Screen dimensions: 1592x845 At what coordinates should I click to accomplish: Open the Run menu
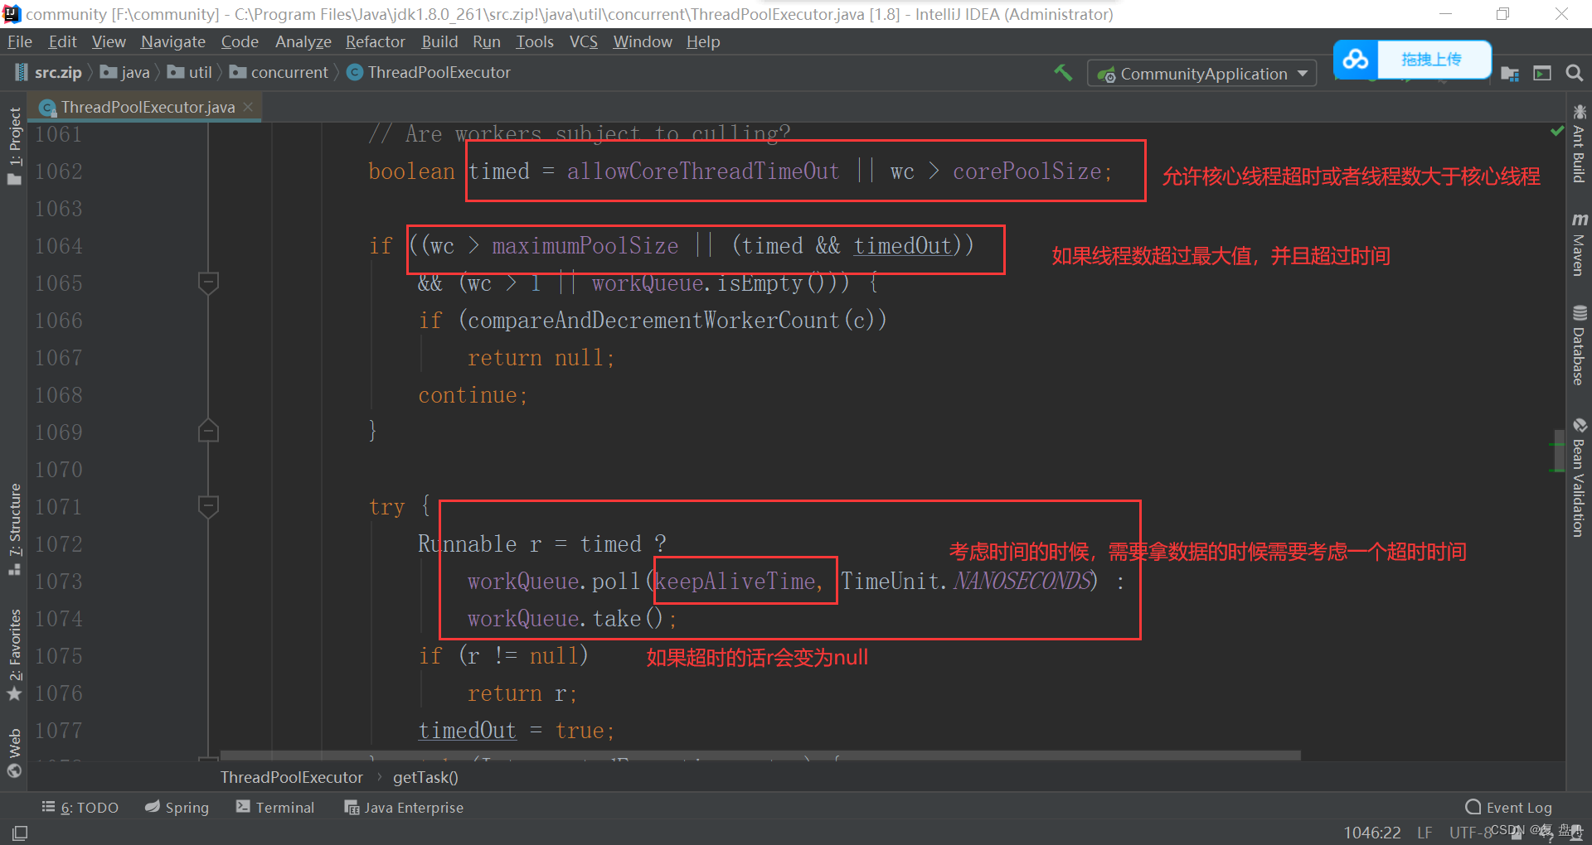point(487,42)
